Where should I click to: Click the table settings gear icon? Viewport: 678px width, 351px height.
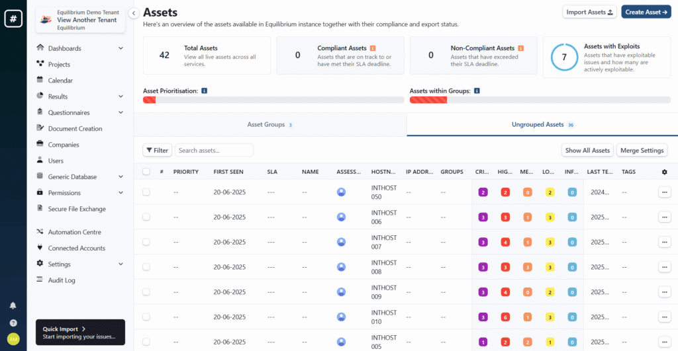[x=665, y=172]
